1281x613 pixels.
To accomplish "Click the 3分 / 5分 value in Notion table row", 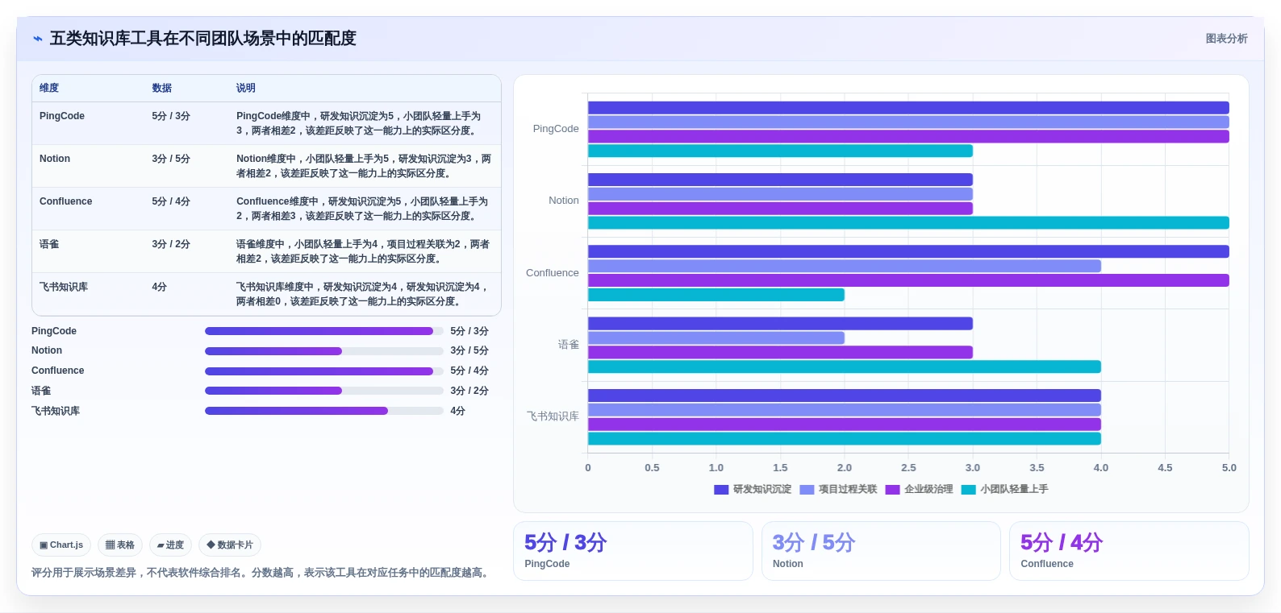I will click(x=171, y=159).
